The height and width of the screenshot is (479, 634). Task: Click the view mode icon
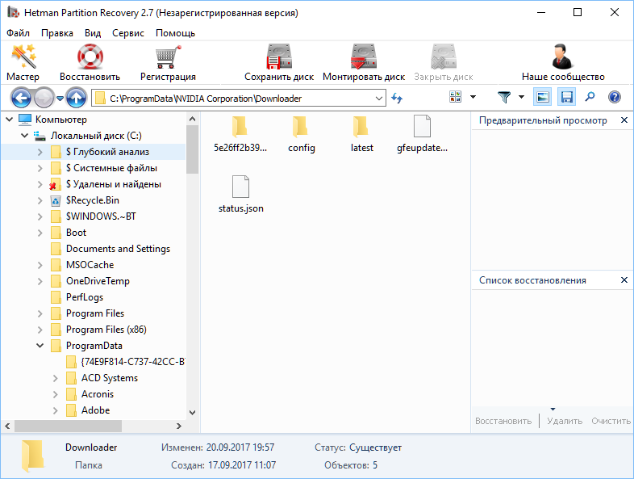(x=455, y=97)
